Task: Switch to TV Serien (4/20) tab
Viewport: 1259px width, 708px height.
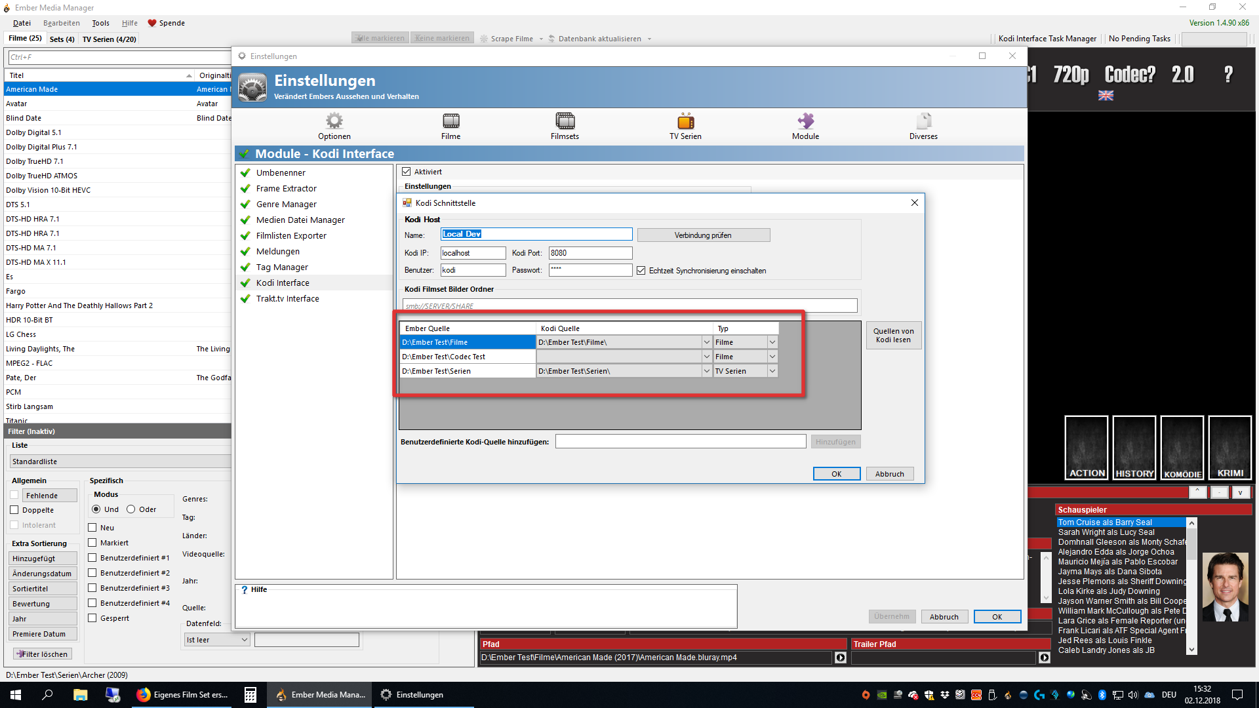Action: [x=110, y=39]
